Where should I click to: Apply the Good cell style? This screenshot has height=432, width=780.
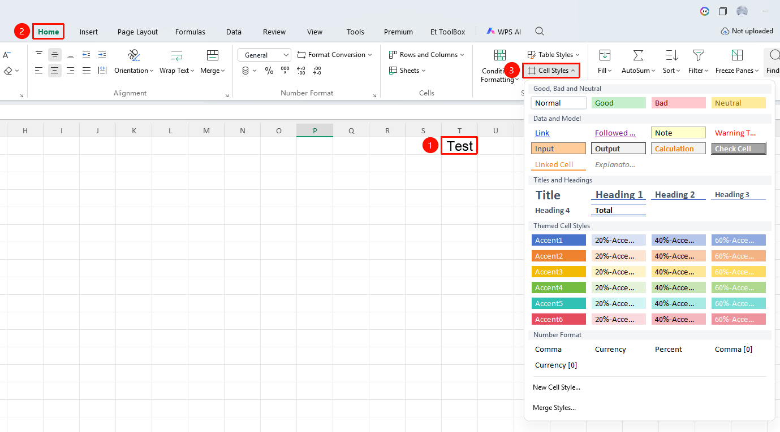pyautogui.click(x=619, y=103)
